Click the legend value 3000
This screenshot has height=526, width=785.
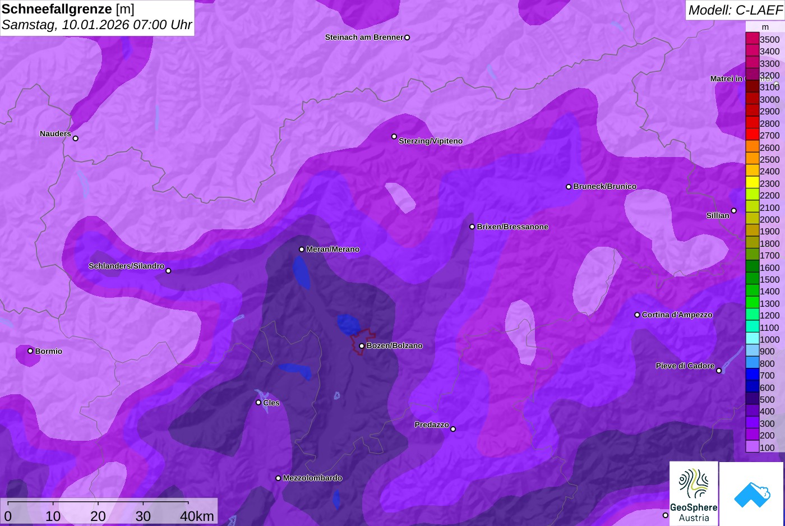tap(769, 99)
